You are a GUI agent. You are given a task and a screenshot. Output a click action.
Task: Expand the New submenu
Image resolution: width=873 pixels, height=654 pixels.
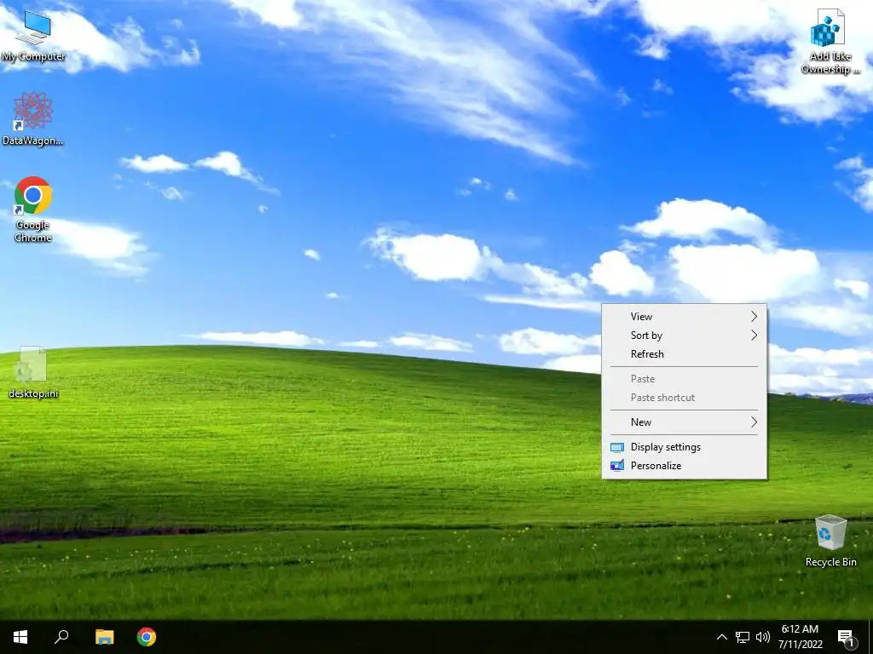pyautogui.click(x=685, y=422)
